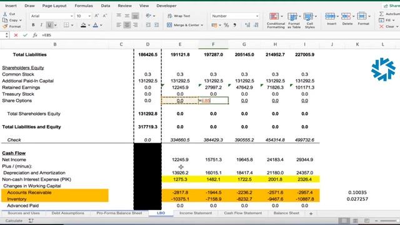Click the text Orientation icon
This screenshot has height=225, width=400.
149,16
